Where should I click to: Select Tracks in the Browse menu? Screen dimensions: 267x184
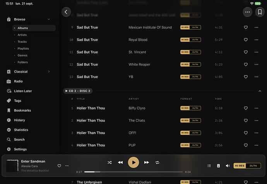click(22, 41)
